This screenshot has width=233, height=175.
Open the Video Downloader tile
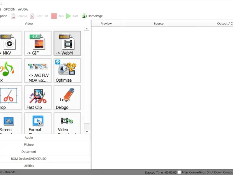point(67,123)
